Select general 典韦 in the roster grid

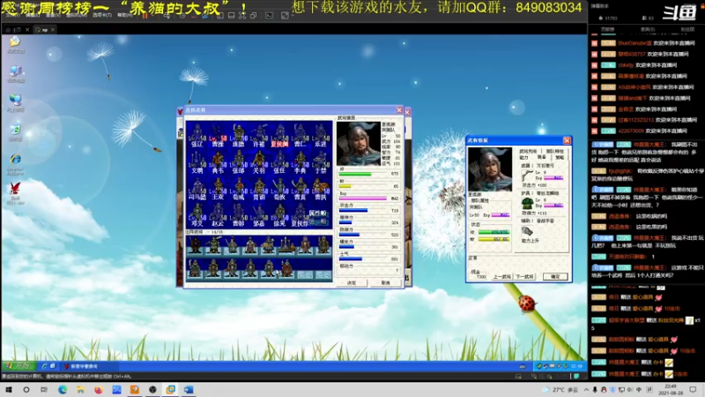[x=218, y=161]
